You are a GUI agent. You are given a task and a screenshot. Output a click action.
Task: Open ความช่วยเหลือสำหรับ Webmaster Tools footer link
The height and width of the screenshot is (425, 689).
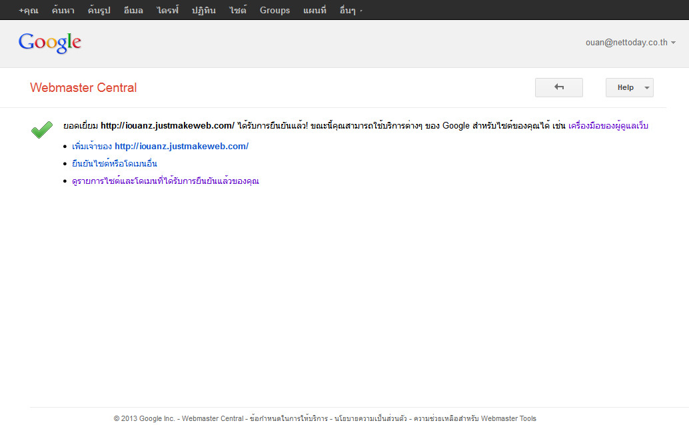pos(475,418)
